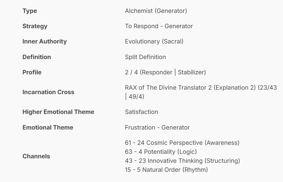283x182 pixels.
Task: Click the Incarnation Cross label
Action: [48, 92]
